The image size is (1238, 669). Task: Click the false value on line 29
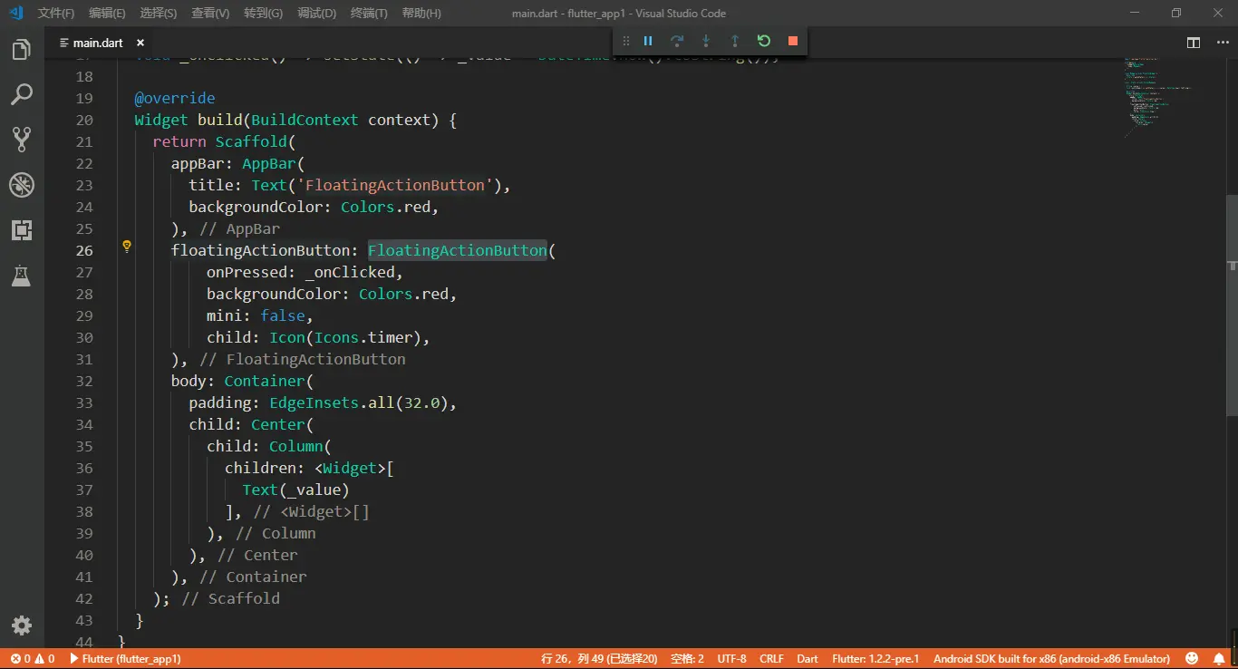click(x=283, y=315)
